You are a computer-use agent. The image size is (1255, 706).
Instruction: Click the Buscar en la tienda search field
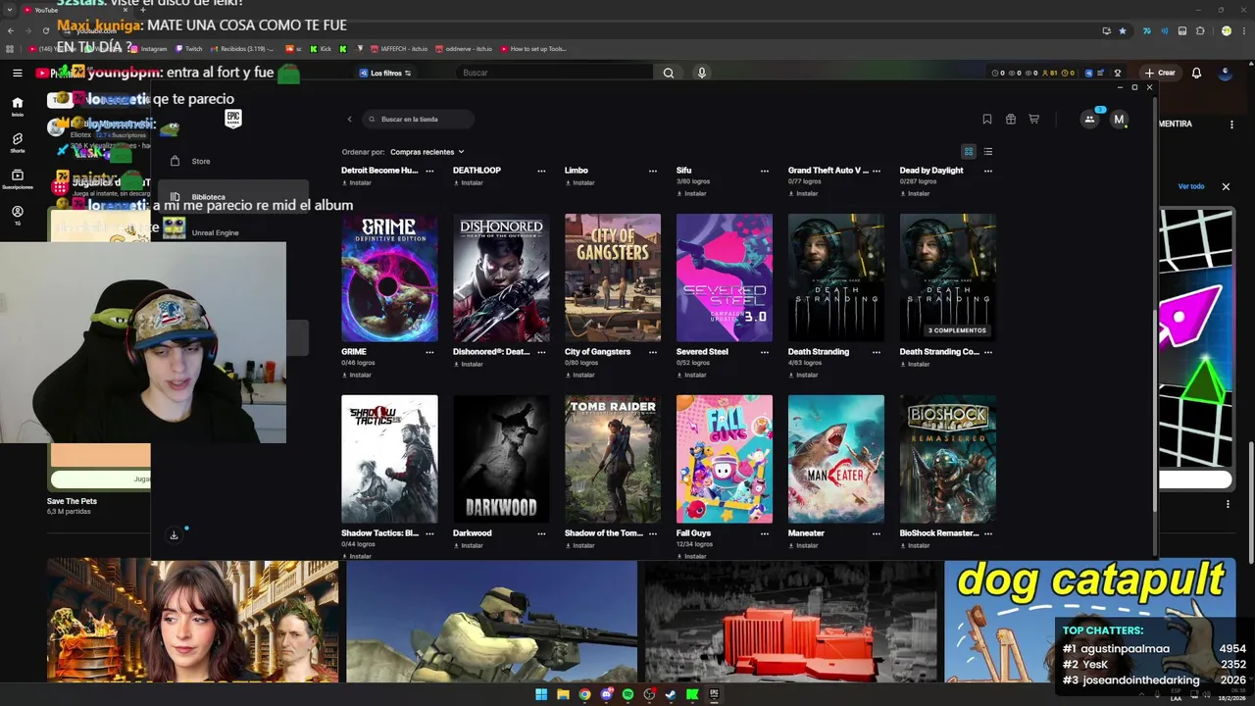[x=419, y=120]
